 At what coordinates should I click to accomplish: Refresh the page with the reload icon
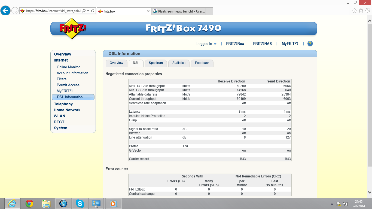(x=93, y=11)
